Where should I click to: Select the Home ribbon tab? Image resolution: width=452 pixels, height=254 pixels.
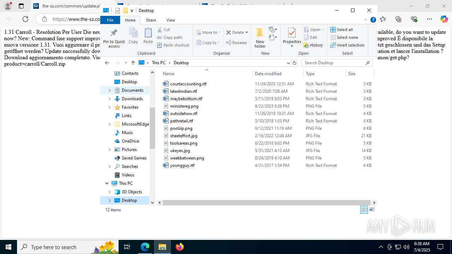130,20
